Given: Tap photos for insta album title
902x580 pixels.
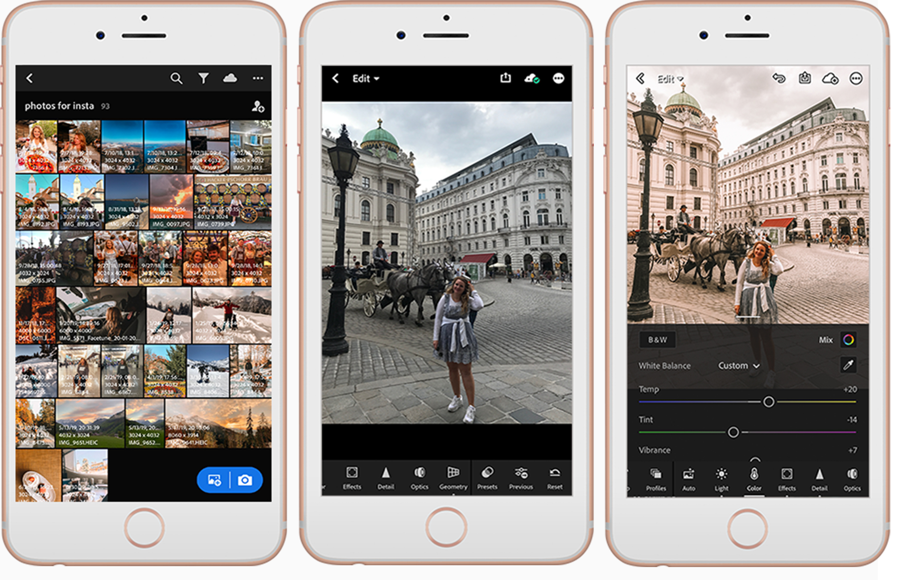Looking at the screenshot, I should (59, 106).
